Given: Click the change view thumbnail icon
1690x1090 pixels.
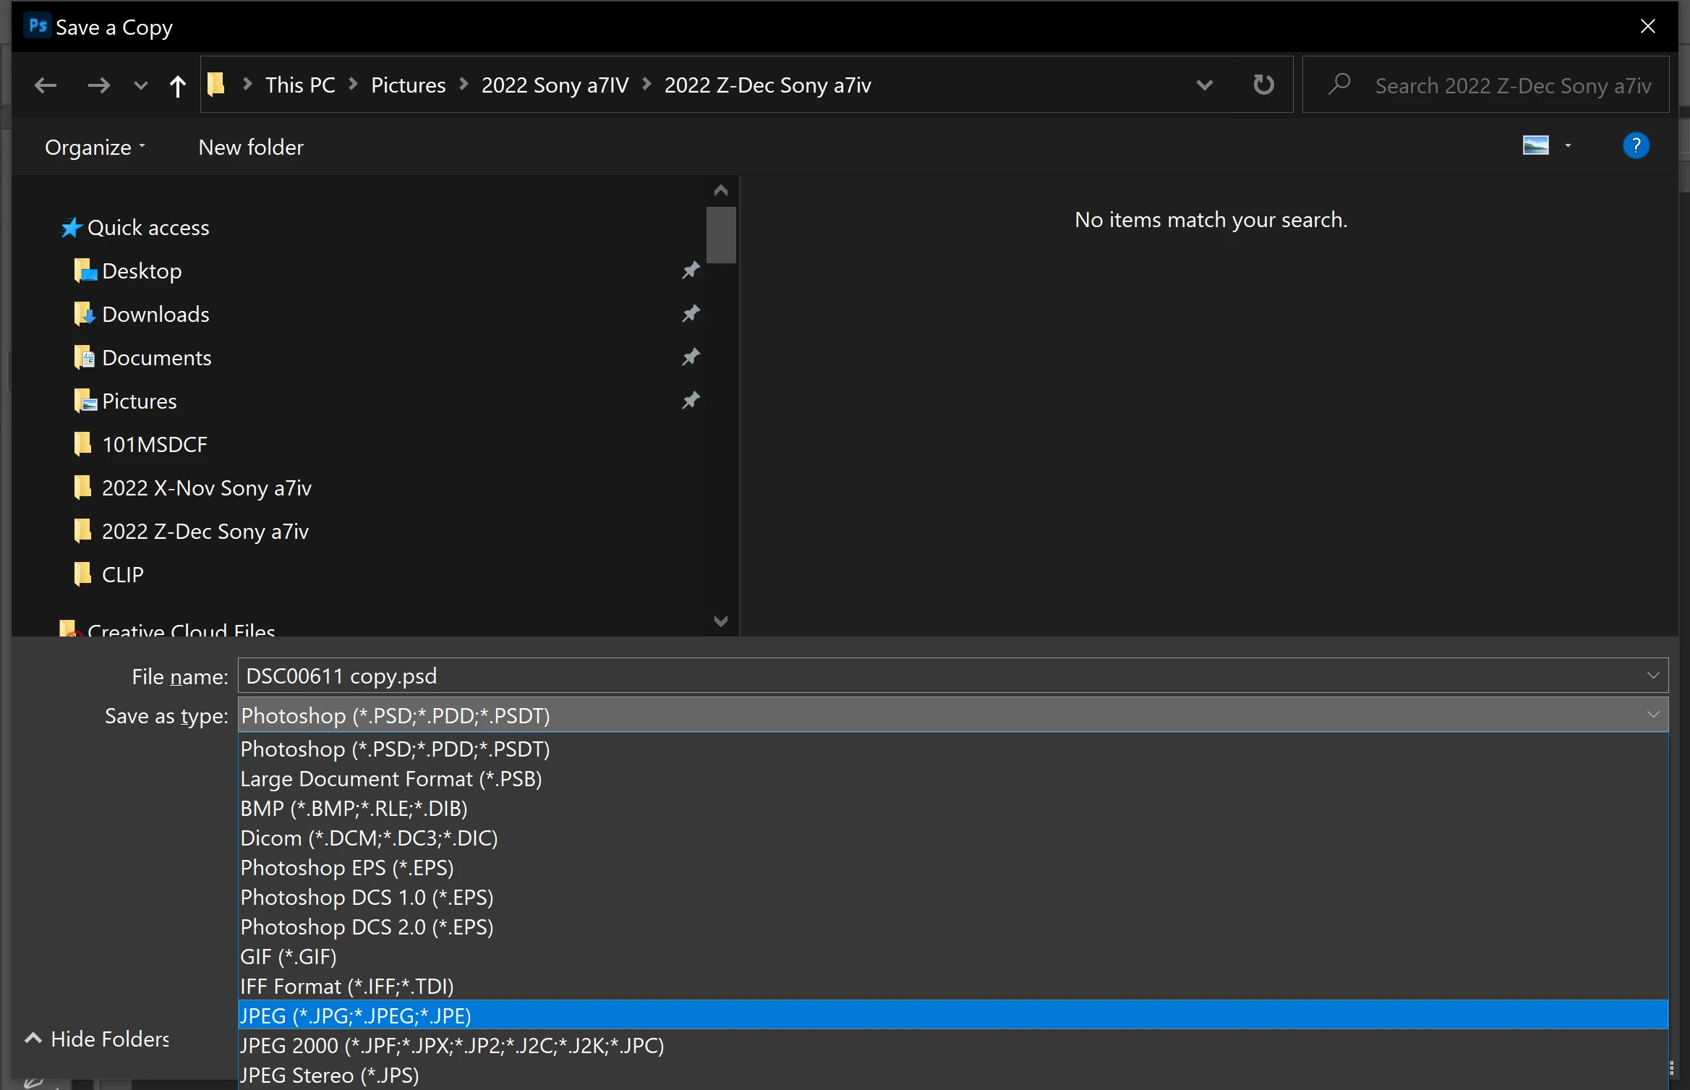Looking at the screenshot, I should 1535,146.
